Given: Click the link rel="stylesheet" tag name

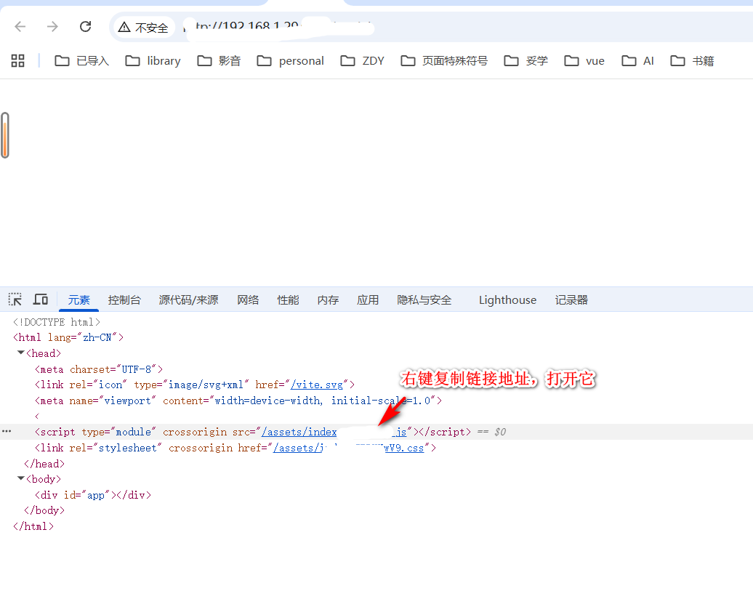Looking at the screenshot, I should 52,448.
